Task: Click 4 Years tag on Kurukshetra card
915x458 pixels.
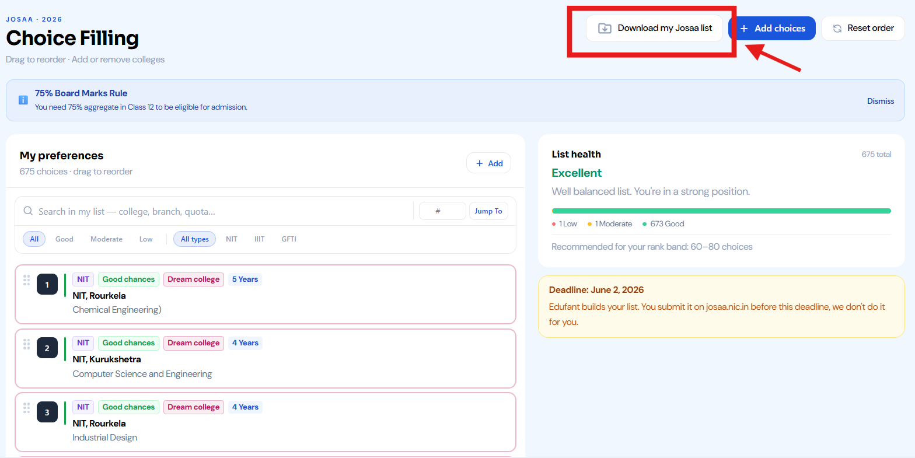Action: pyautogui.click(x=245, y=343)
